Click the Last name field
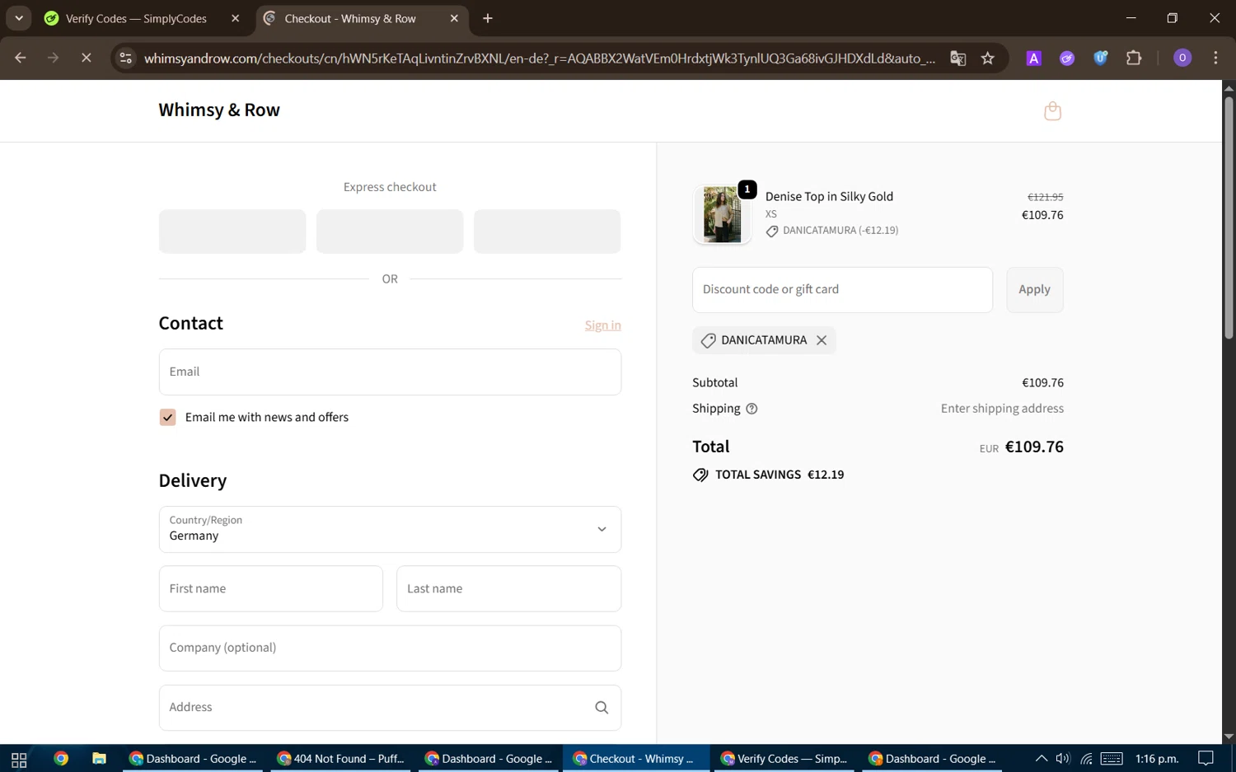Screen dimensions: 1236x772 (509, 589)
